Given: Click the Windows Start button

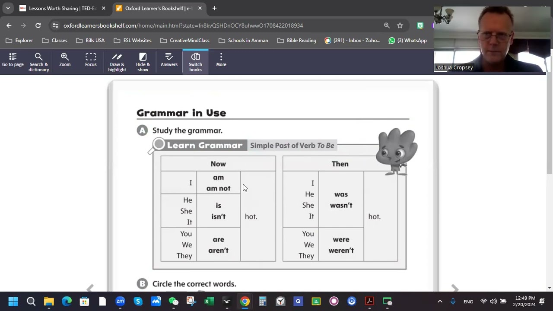Looking at the screenshot, I should tap(13, 301).
